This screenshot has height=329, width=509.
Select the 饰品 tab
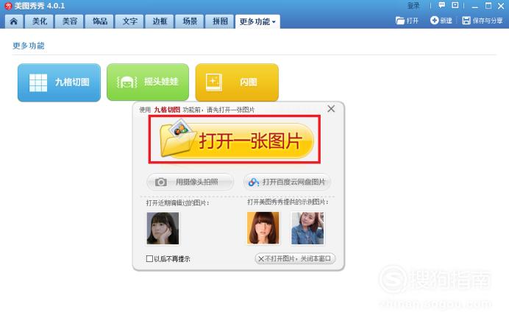[99, 21]
